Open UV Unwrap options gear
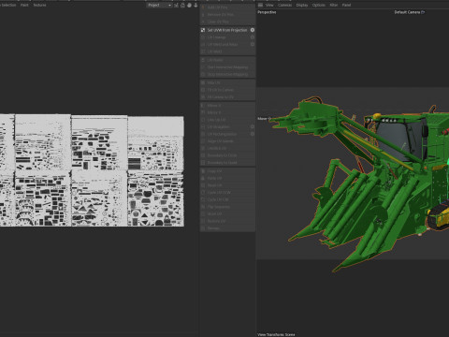Image resolution: width=449 pixels, height=337 pixels. (253, 37)
